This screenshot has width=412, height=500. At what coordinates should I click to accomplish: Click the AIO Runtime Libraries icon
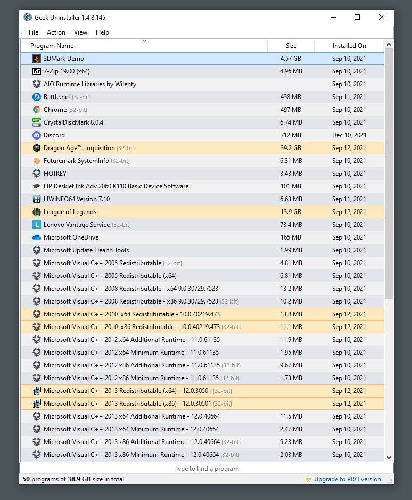click(x=37, y=84)
